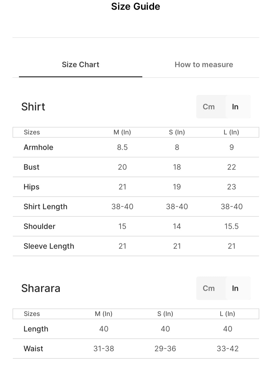
Task: Click the Shirt section heading
Action: pos(33,107)
